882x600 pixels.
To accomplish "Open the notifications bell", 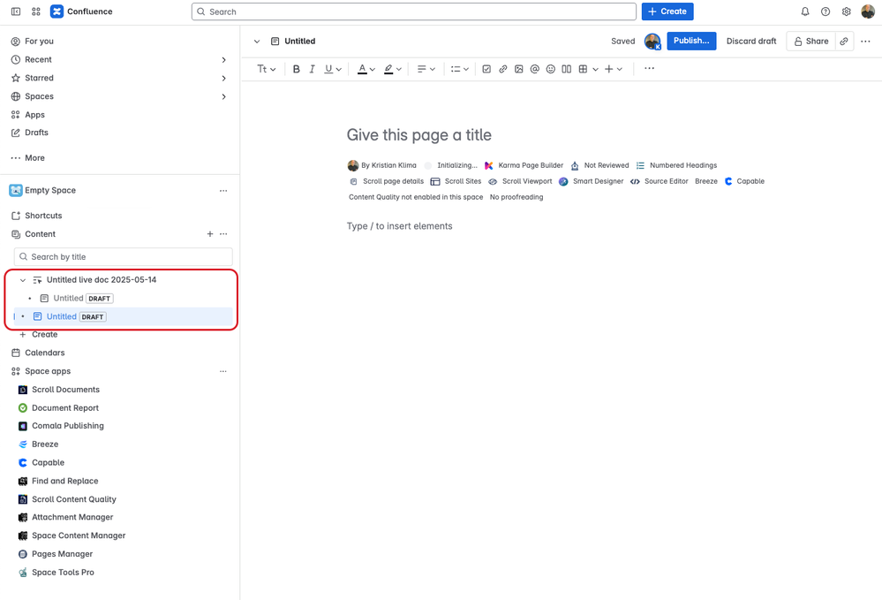I will coord(805,11).
